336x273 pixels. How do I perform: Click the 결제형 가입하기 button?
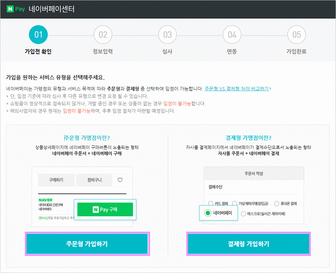pos(248,244)
